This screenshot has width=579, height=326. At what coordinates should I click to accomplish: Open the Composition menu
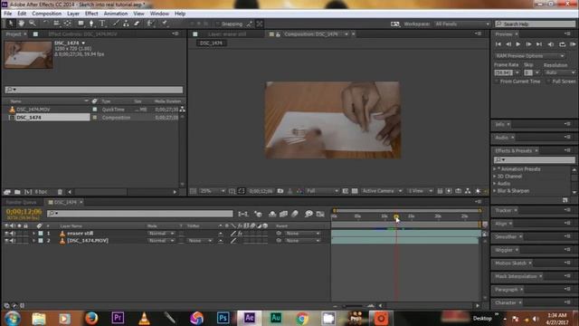pyautogui.click(x=47, y=14)
